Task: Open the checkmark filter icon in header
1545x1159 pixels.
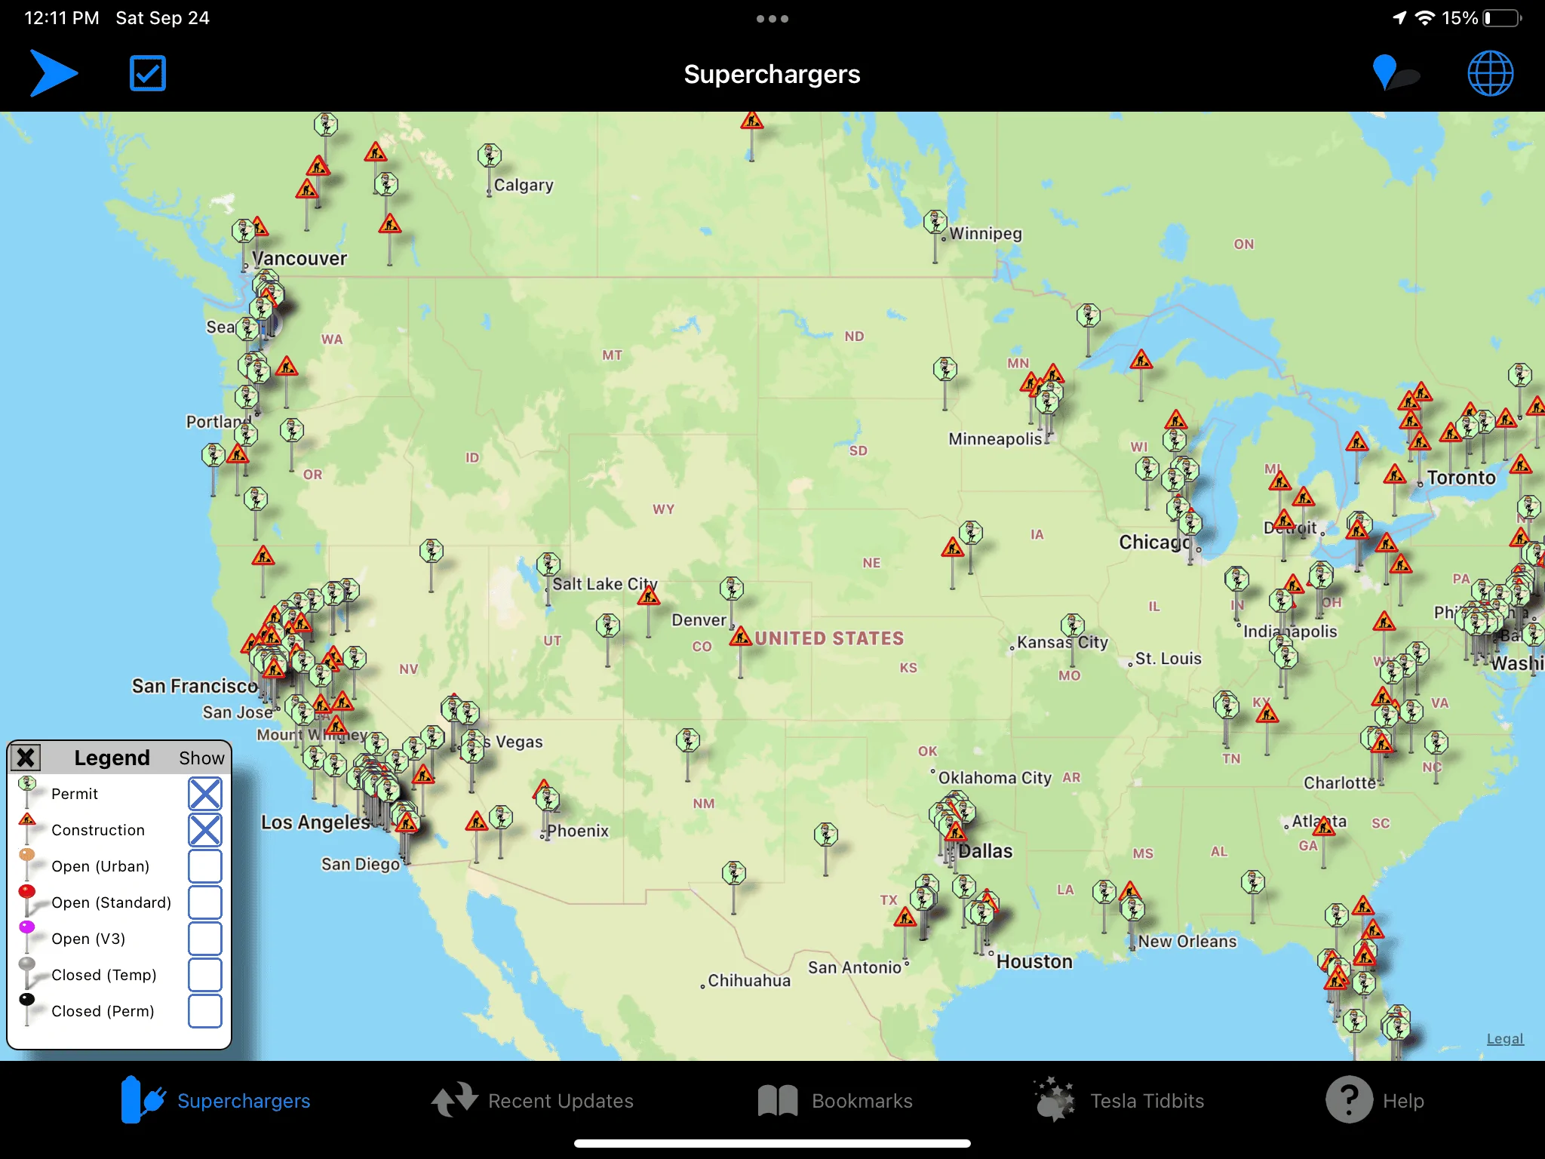Action: tap(148, 73)
